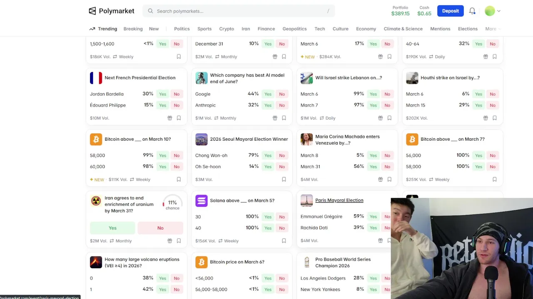The width and height of the screenshot is (533, 299).
Task: Select No for Édouard Philippe
Action: pyautogui.click(x=177, y=105)
